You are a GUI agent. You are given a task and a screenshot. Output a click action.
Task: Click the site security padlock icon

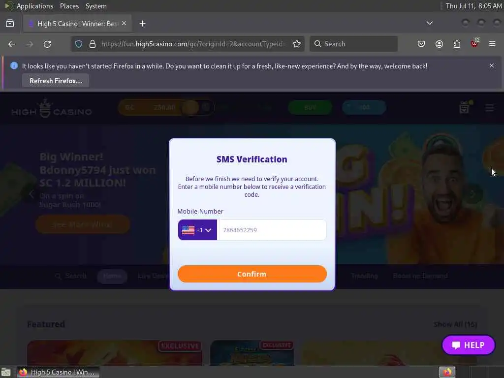click(x=93, y=44)
